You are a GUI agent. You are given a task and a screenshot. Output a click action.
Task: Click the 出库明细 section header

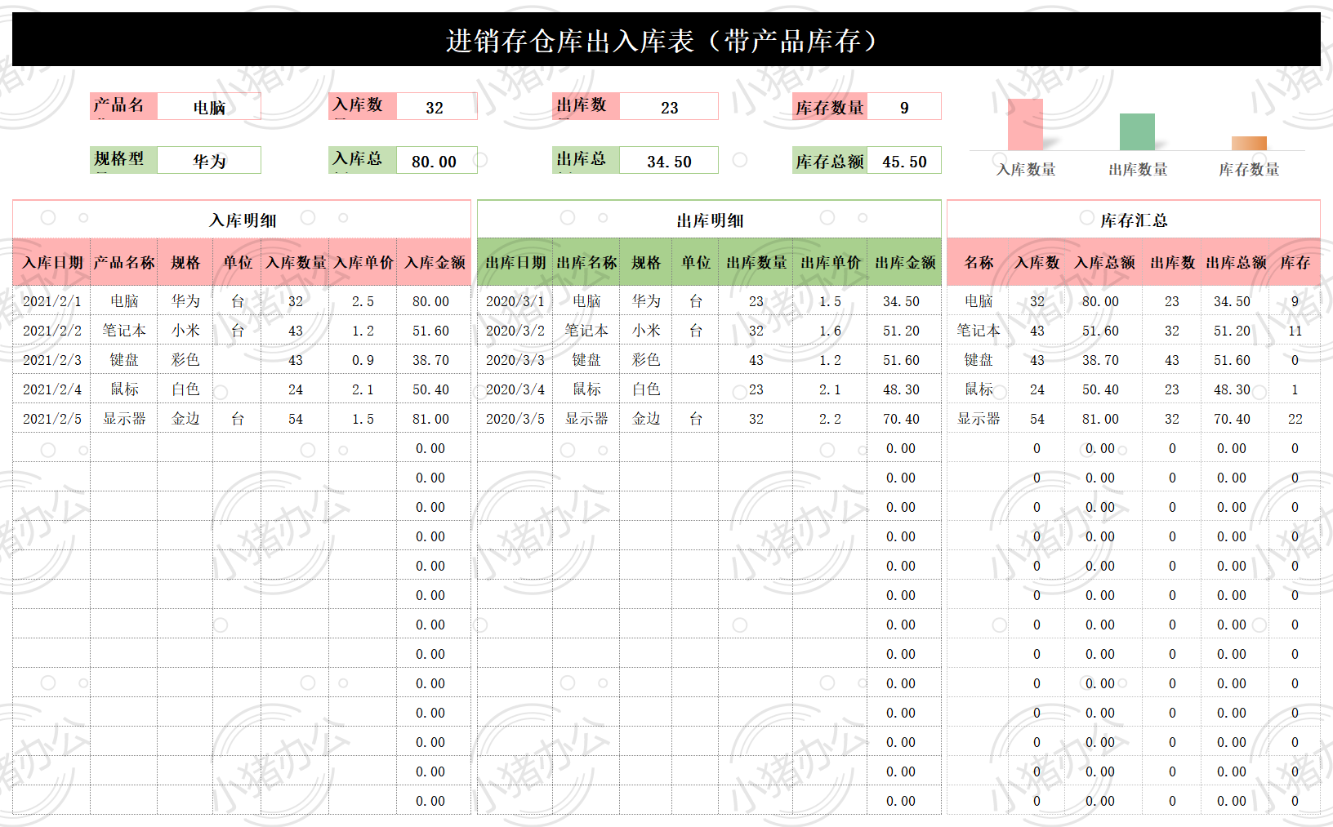(709, 220)
